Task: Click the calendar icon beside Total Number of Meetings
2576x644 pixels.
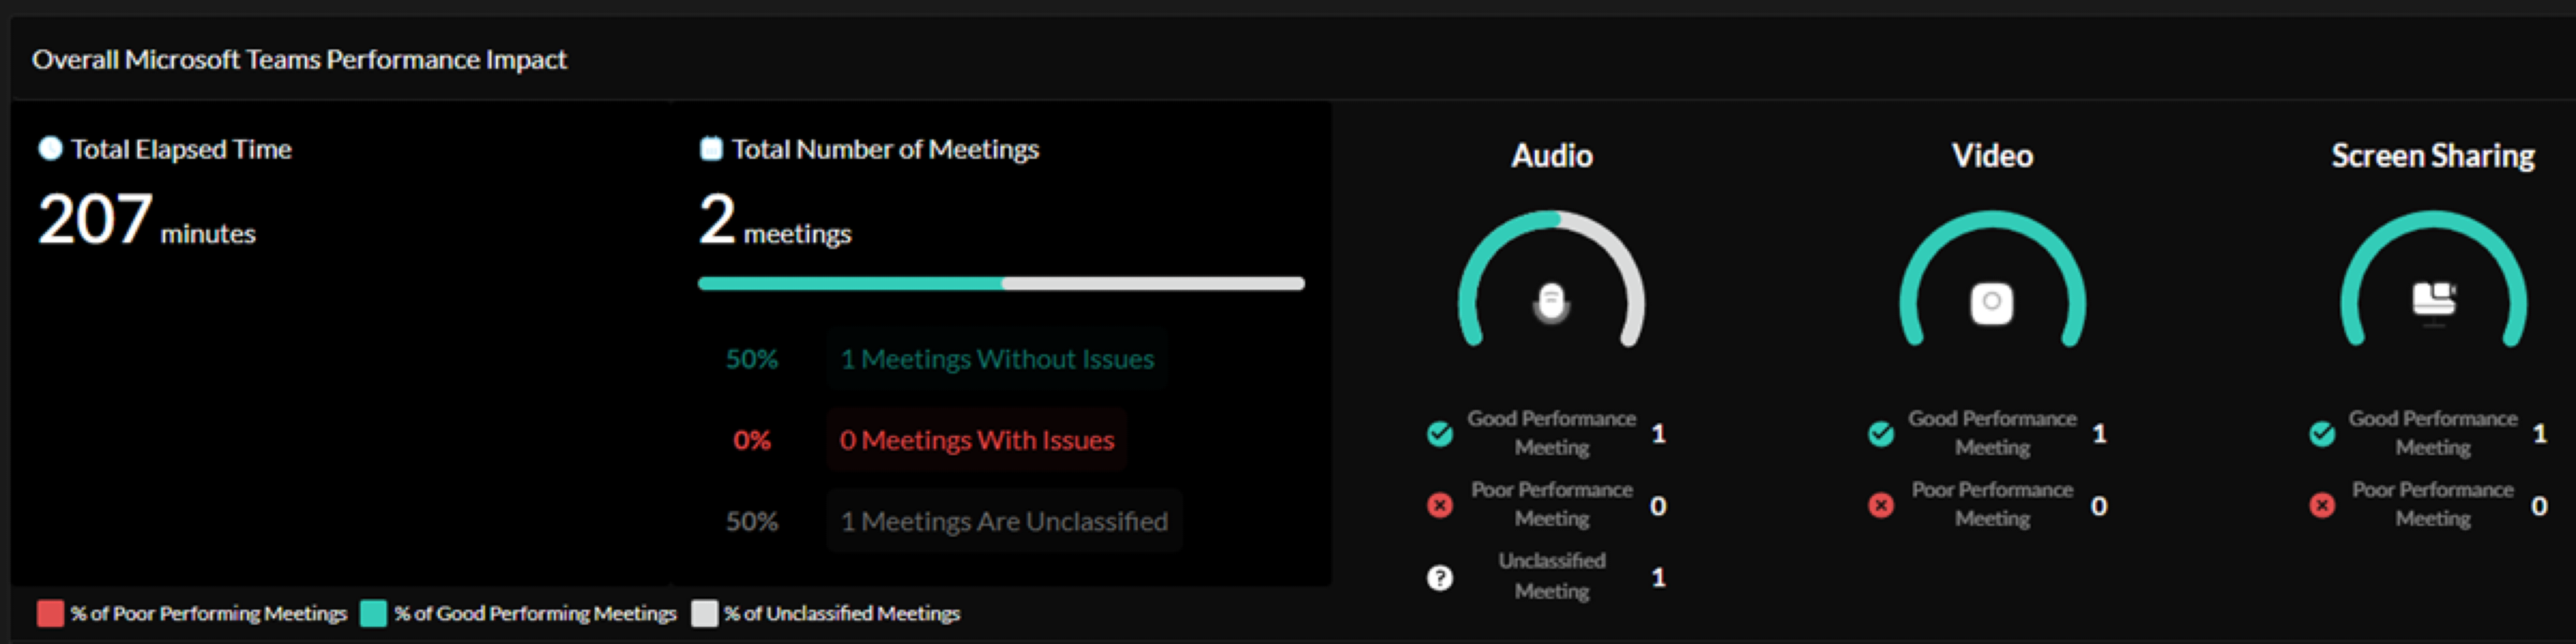Action: 711,149
